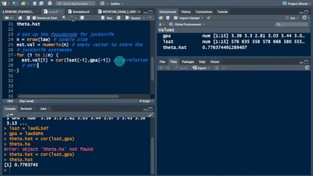Run the current line or selection
Image resolution: width=313 pixels, height=176 pixels.
coord(107,18)
